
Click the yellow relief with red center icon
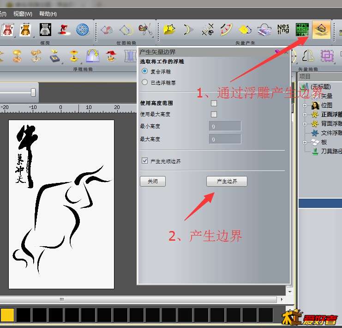point(74,56)
